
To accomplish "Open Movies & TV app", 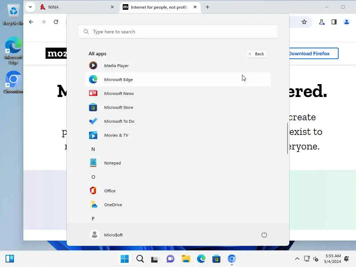I will [x=178, y=135].
